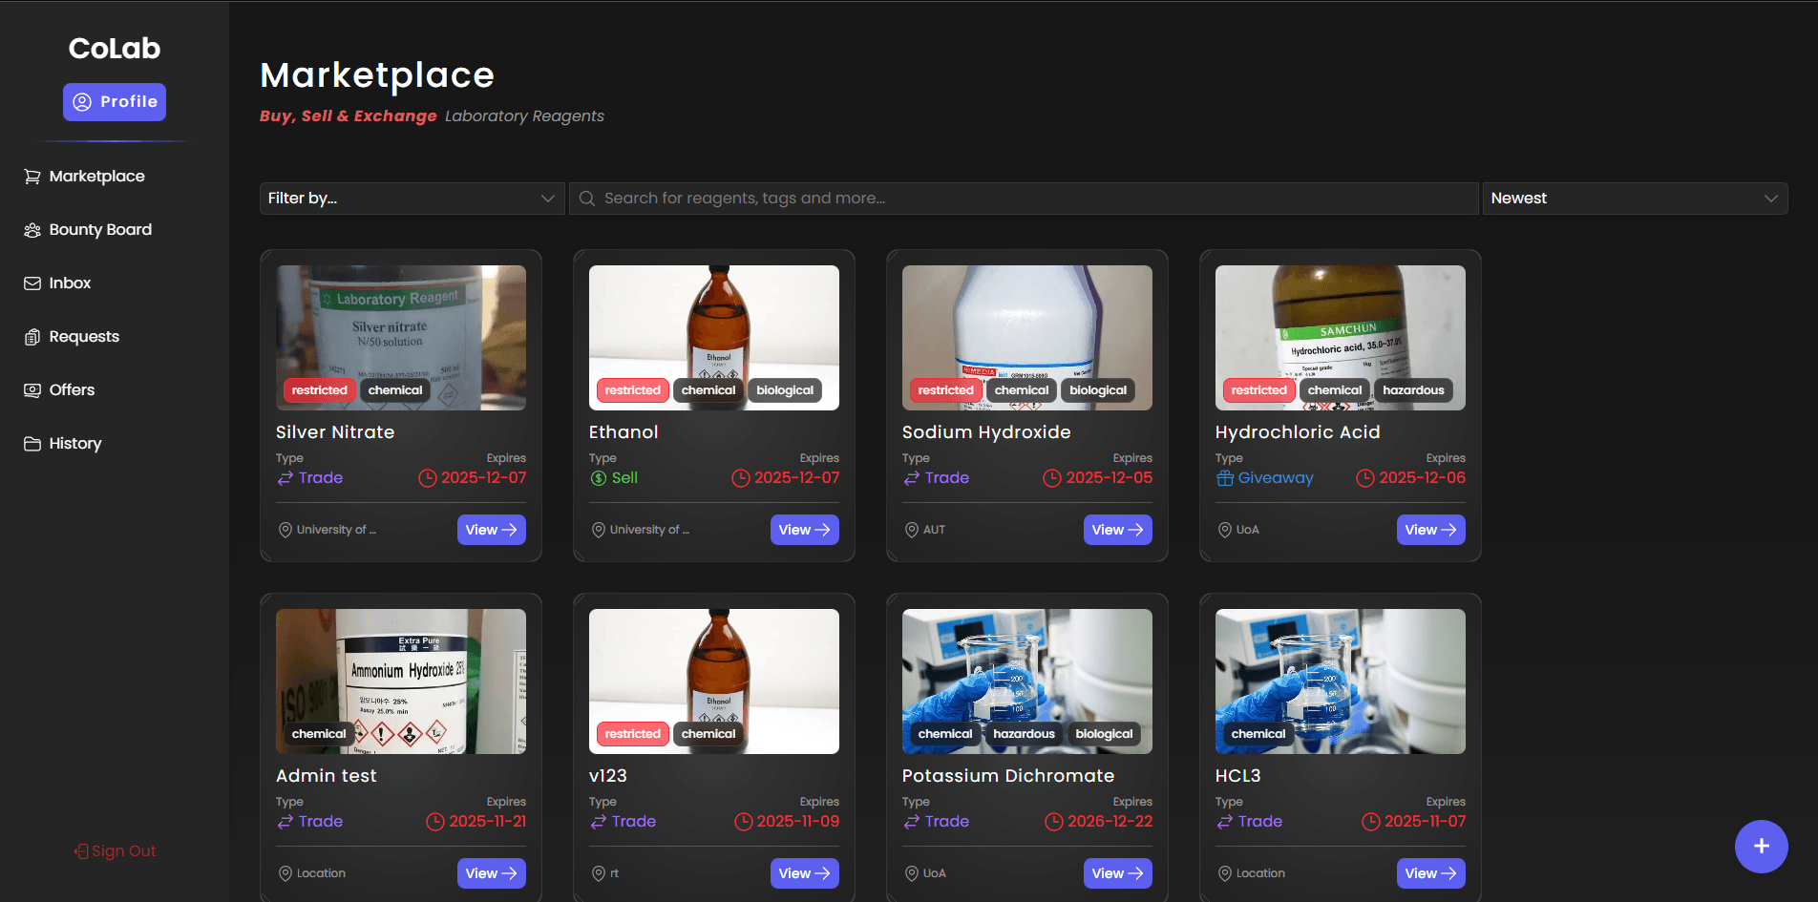Click the Offers banknote icon
The width and height of the screenshot is (1818, 902).
(x=32, y=390)
